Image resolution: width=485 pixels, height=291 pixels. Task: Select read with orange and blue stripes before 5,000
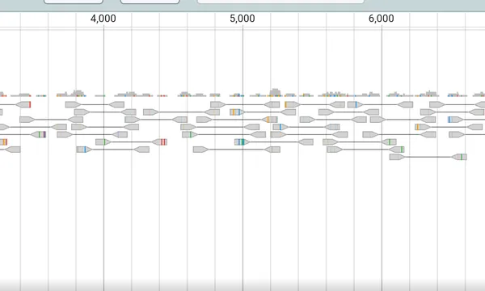click(x=237, y=112)
